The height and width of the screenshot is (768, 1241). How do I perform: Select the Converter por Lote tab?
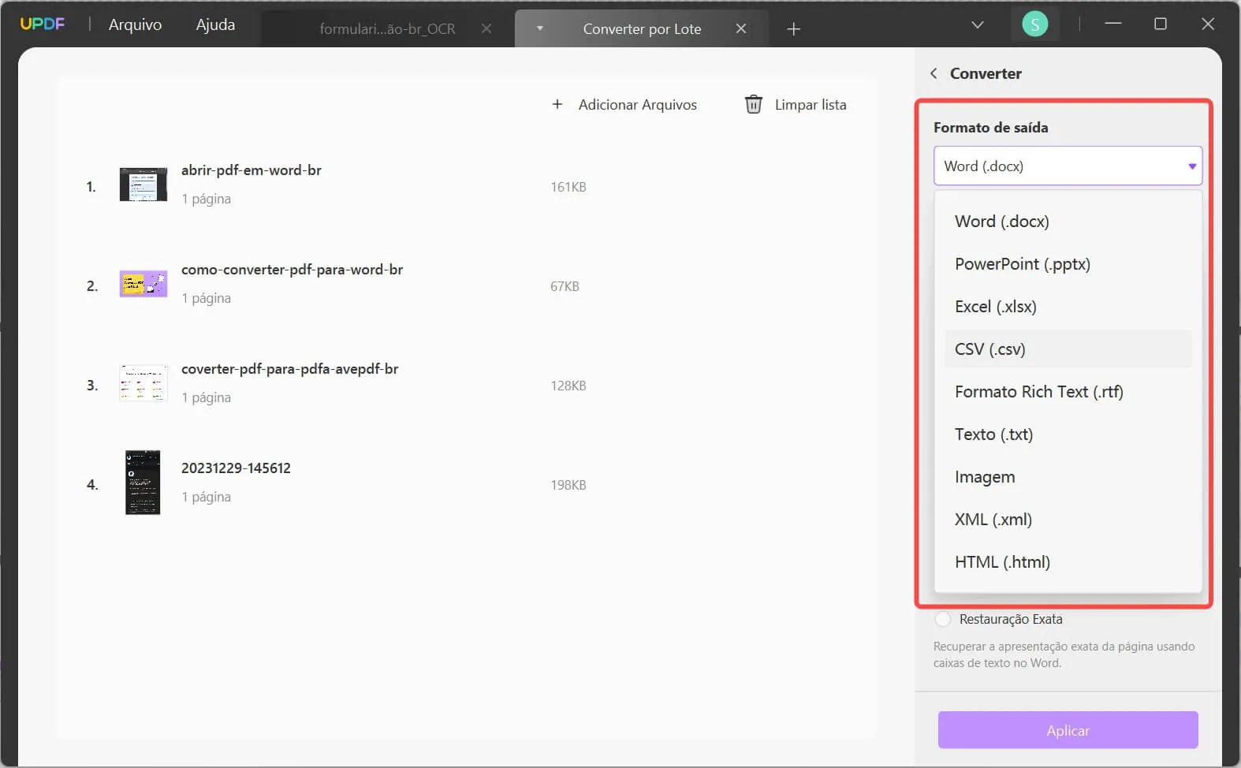tap(642, 28)
